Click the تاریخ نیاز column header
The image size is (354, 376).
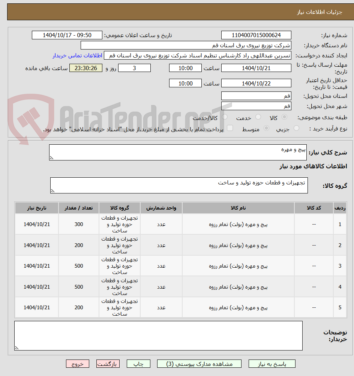point(37,208)
